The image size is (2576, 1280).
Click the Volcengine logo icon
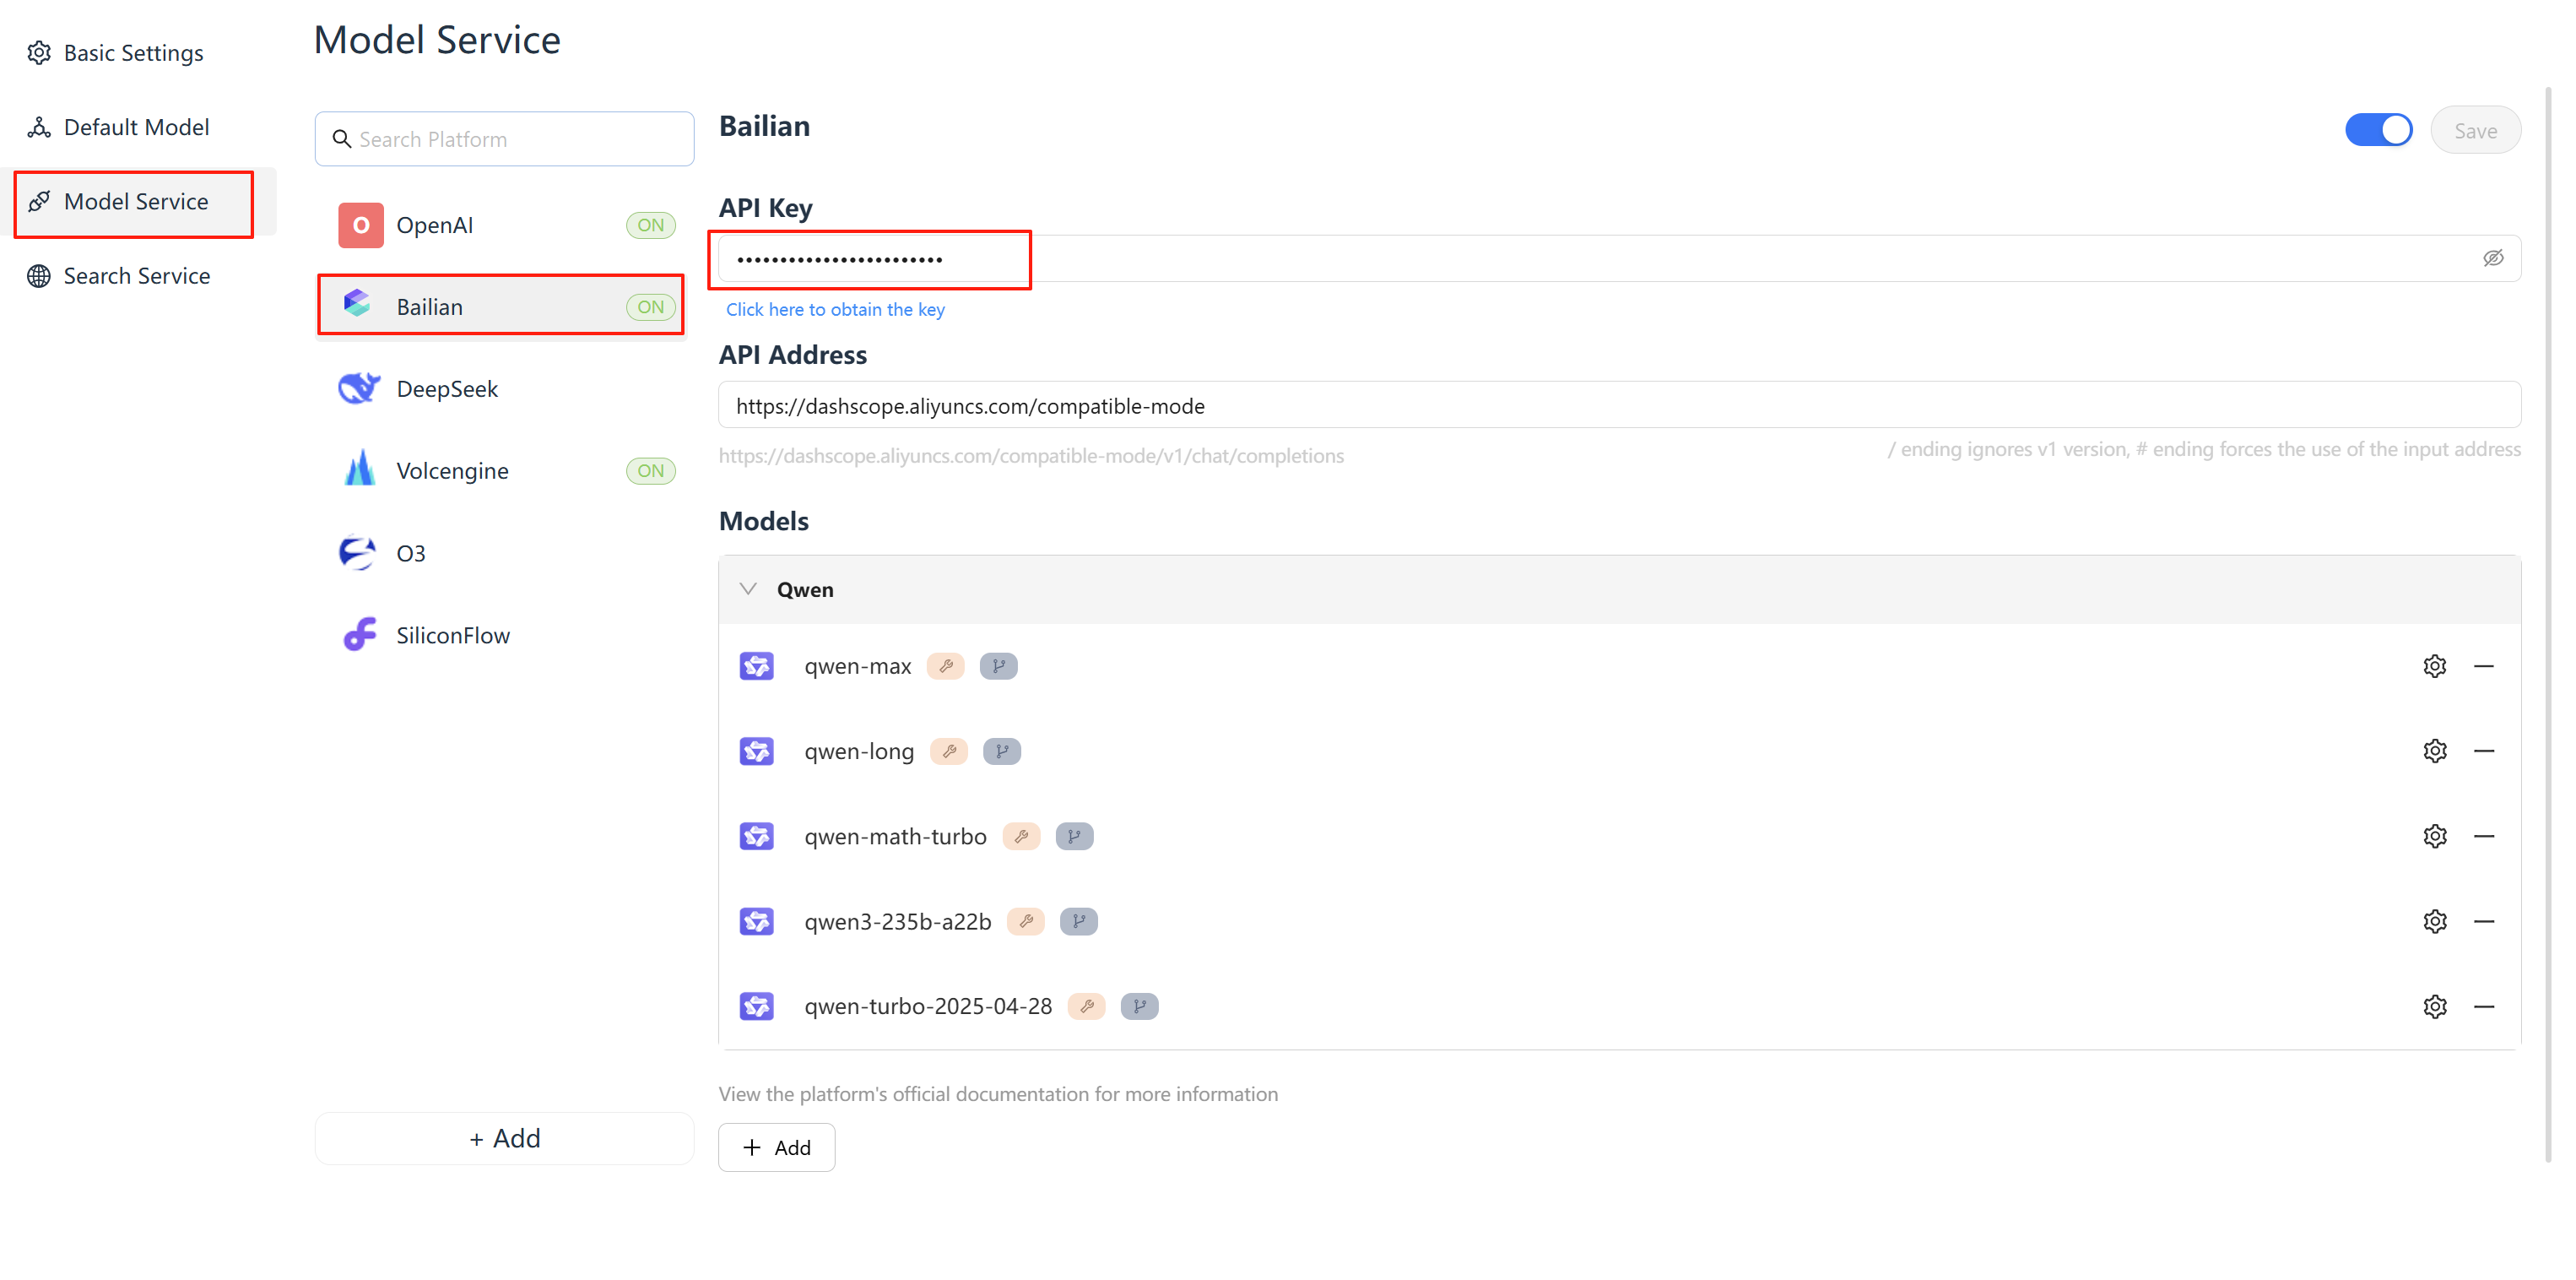pos(359,469)
